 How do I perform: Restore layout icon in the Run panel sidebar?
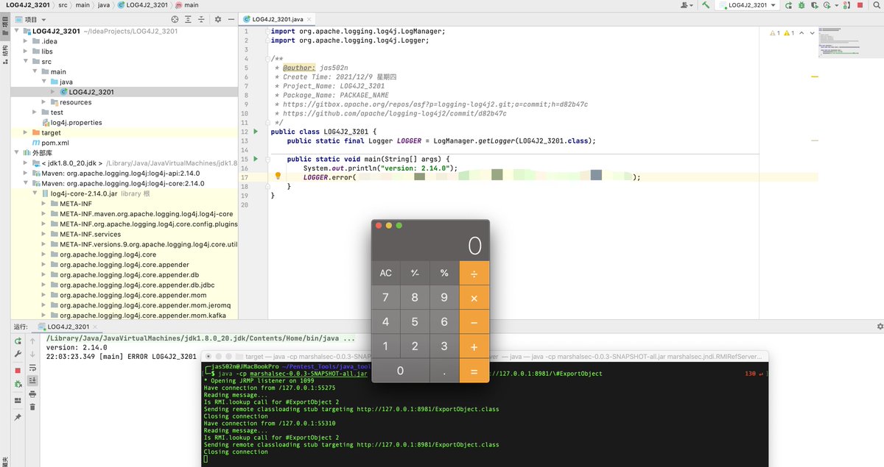[x=18, y=400]
